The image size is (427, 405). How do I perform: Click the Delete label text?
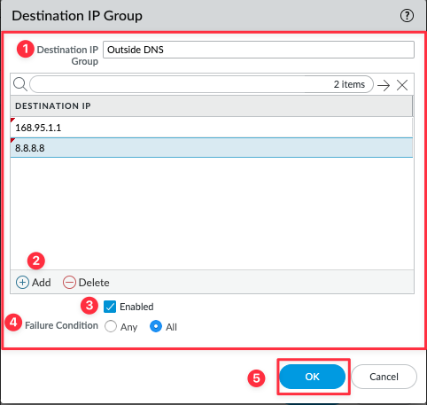click(x=94, y=283)
